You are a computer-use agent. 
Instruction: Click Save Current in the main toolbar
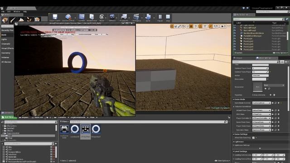pyautogui.click(x=55, y=18)
